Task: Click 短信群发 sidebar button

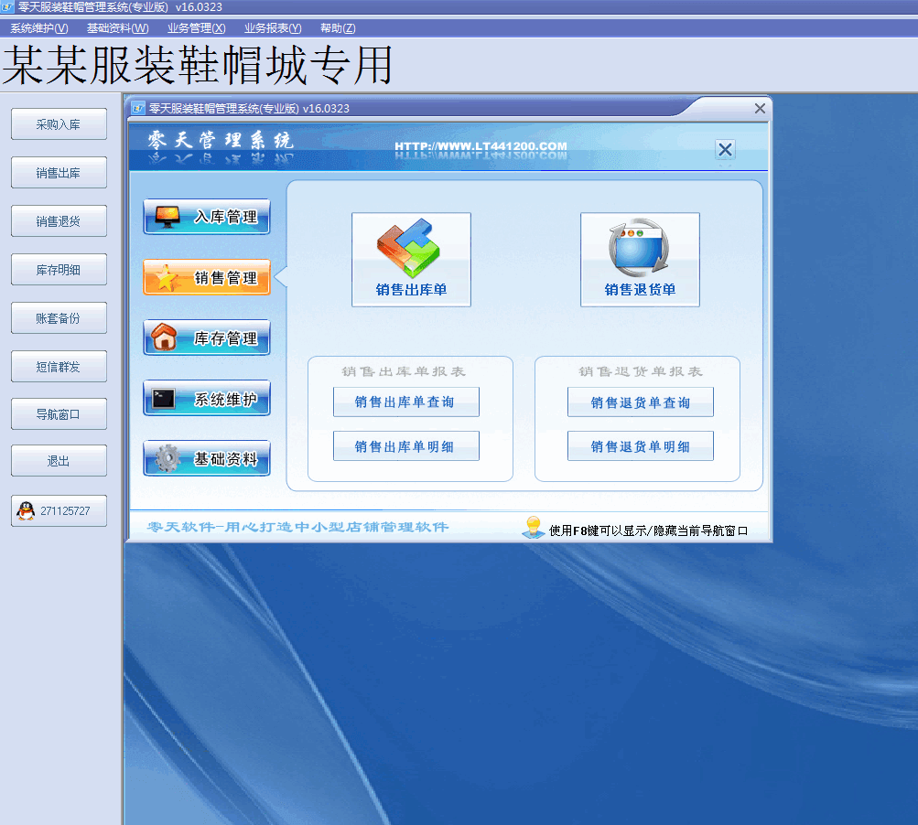Action: tap(59, 367)
